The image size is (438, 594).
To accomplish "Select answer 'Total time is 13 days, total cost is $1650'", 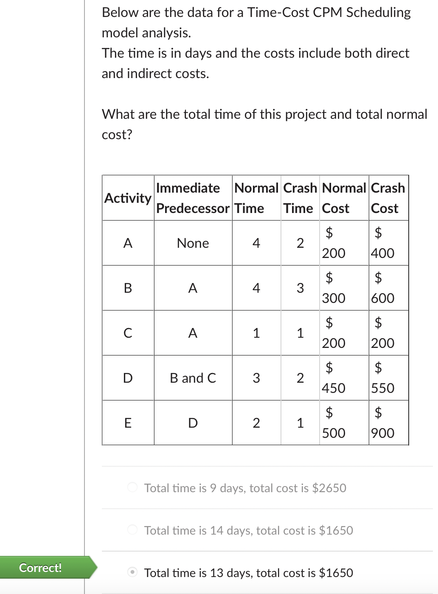I will tap(132, 573).
